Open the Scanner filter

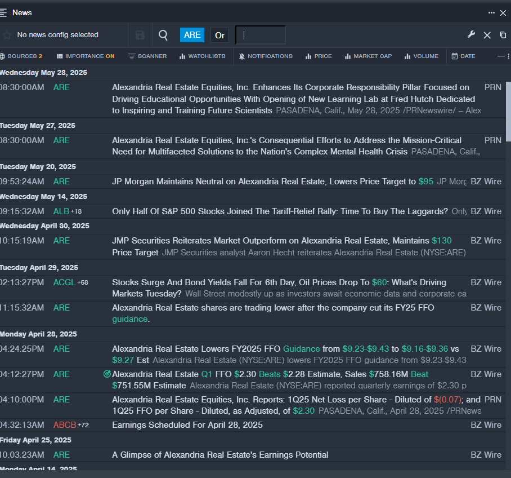(x=147, y=56)
